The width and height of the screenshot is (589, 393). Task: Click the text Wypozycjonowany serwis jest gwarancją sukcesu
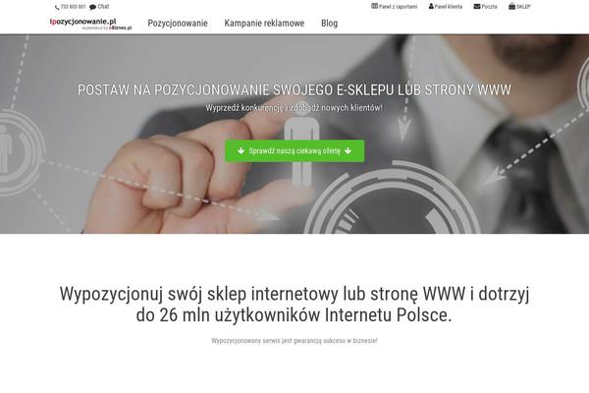[x=294, y=341]
